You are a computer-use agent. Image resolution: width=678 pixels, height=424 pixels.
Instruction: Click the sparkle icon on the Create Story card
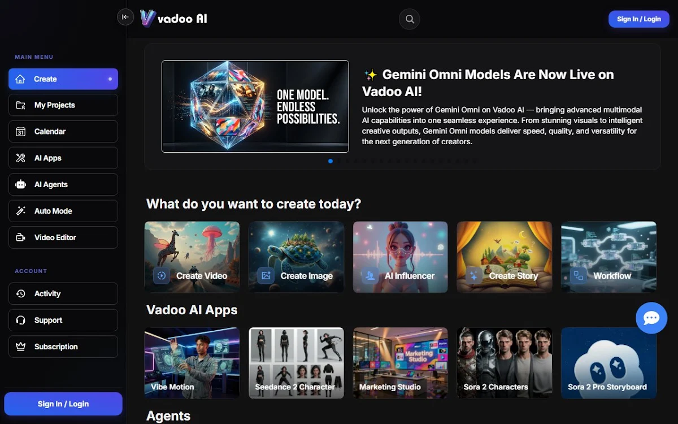[x=474, y=276]
